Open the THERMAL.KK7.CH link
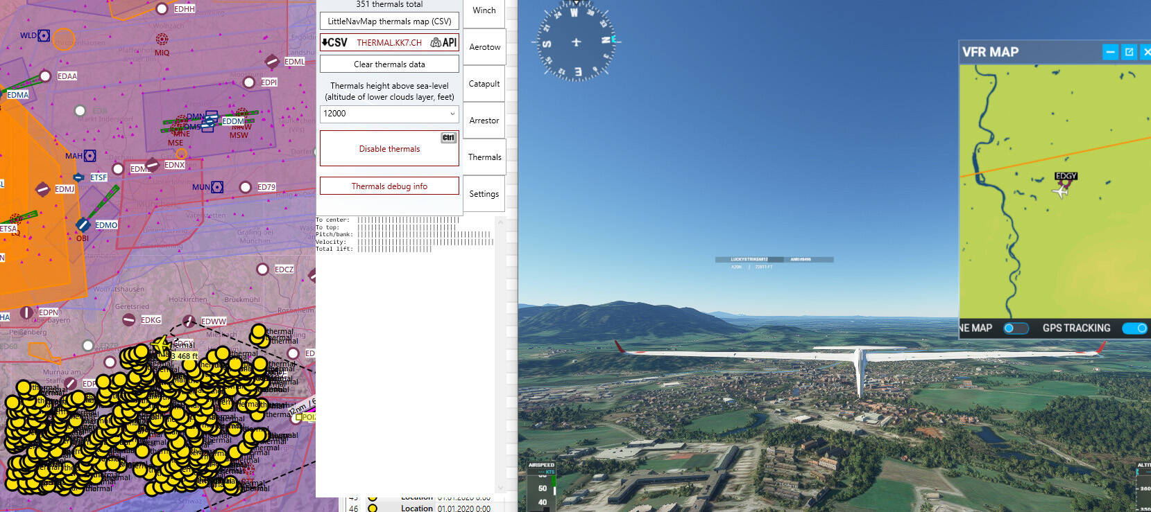 (389, 42)
